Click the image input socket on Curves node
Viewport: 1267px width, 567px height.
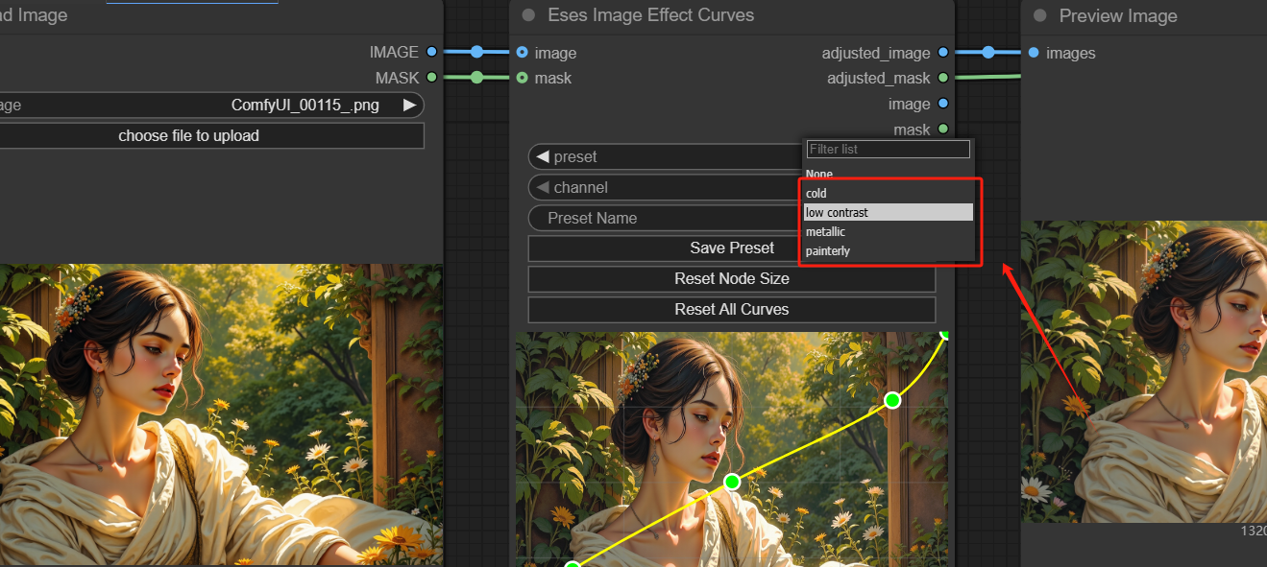[x=522, y=53]
